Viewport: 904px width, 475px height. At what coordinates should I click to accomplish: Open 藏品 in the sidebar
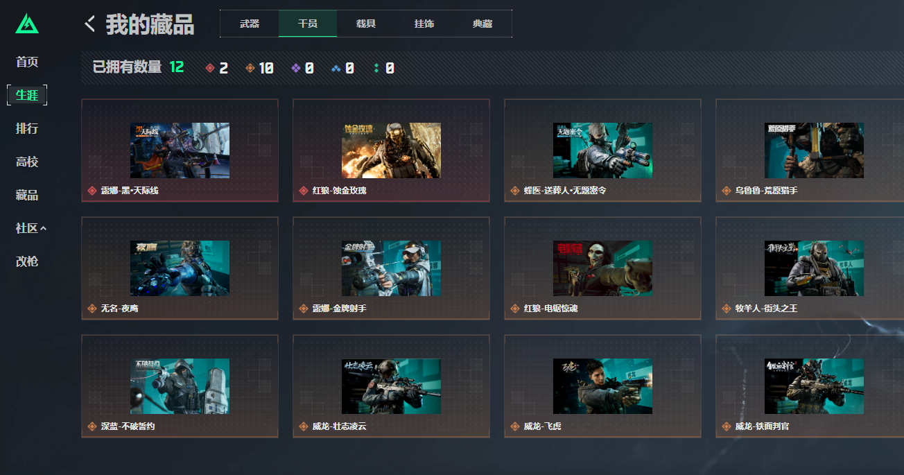(x=27, y=195)
